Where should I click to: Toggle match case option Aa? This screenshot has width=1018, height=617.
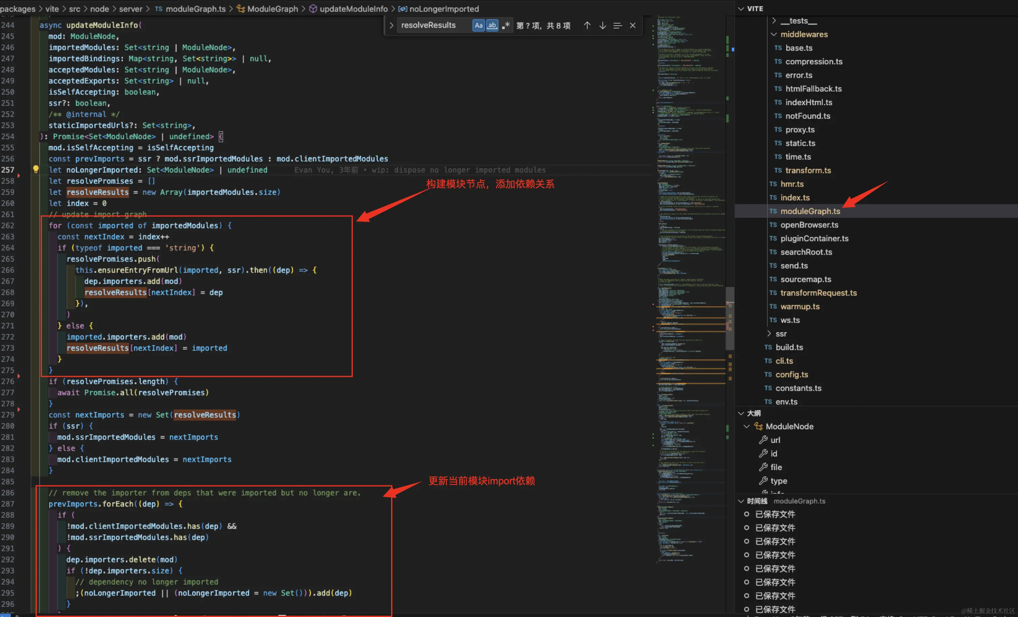pyautogui.click(x=478, y=26)
